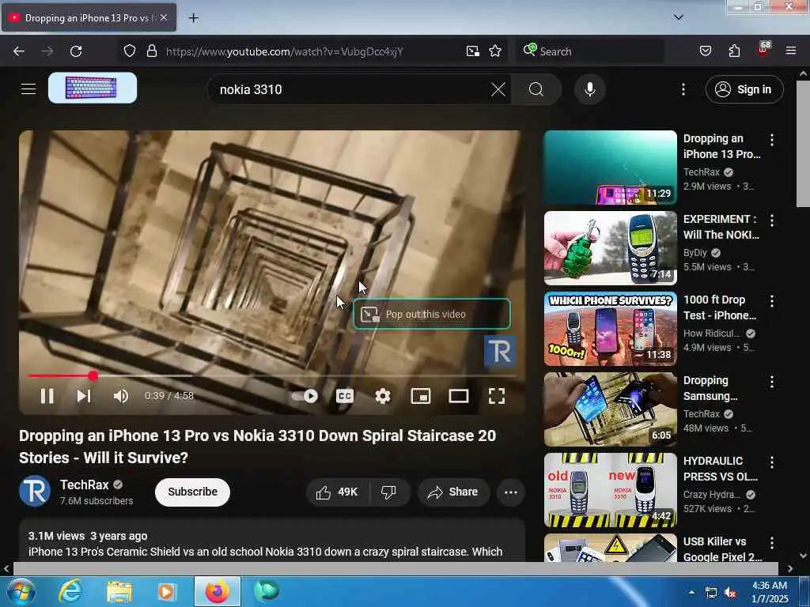Image resolution: width=810 pixels, height=607 pixels.
Task: Open the USB Killer vs Google Pixel title
Action: (x=722, y=549)
